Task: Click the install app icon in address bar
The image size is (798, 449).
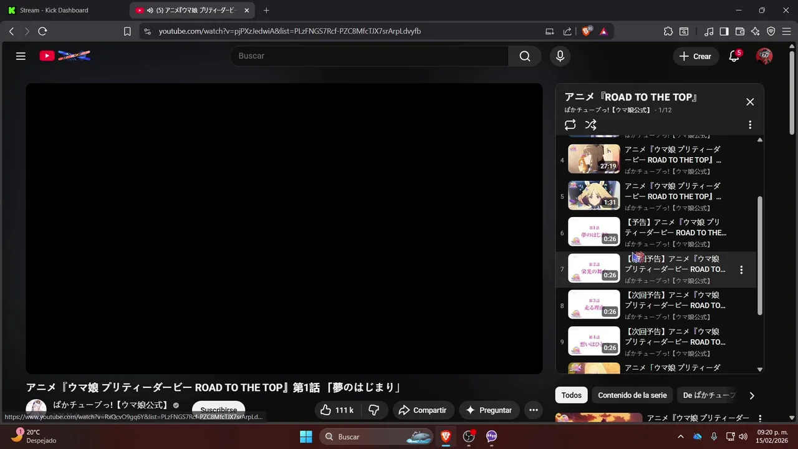Action: [550, 31]
